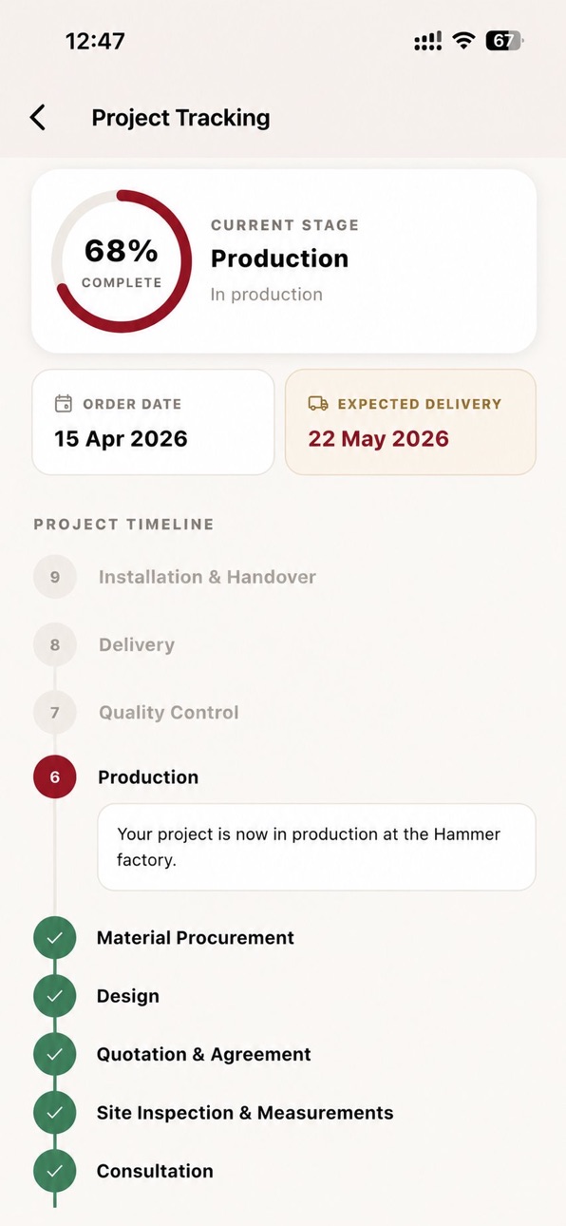Open the Site Inspection & Measurements stage
566x1226 pixels.
pyautogui.click(x=245, y=1113)
